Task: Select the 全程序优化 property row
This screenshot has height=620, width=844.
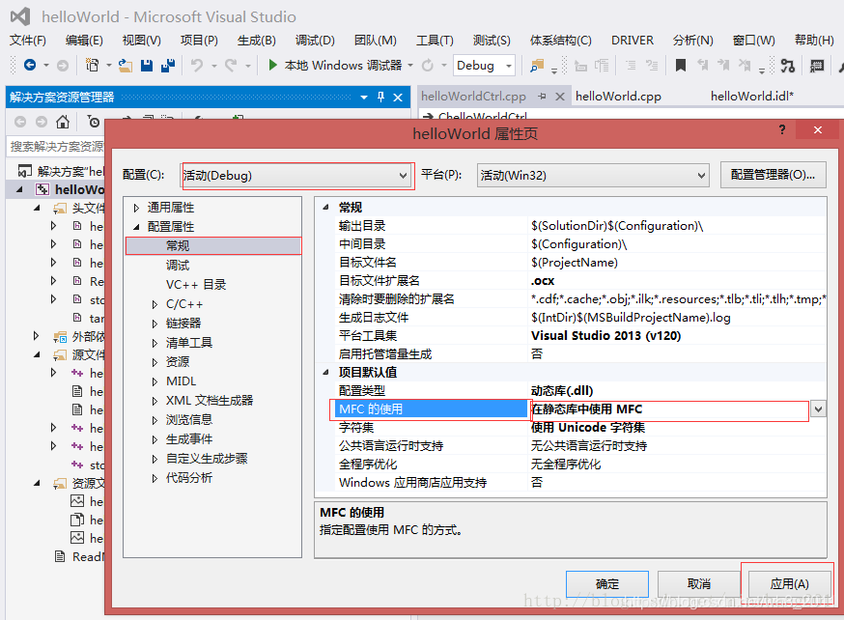Action: point(579,464)
